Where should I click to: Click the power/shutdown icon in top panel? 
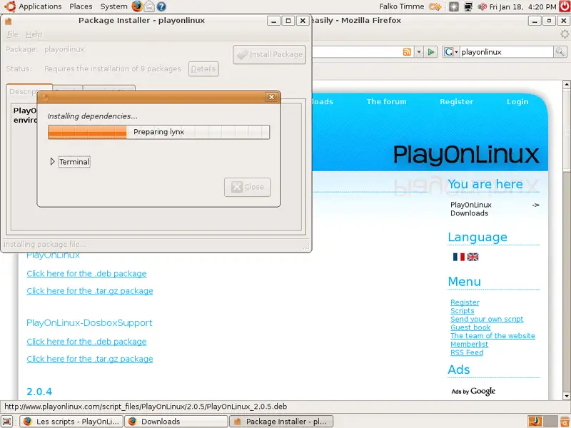coord(565,6)
